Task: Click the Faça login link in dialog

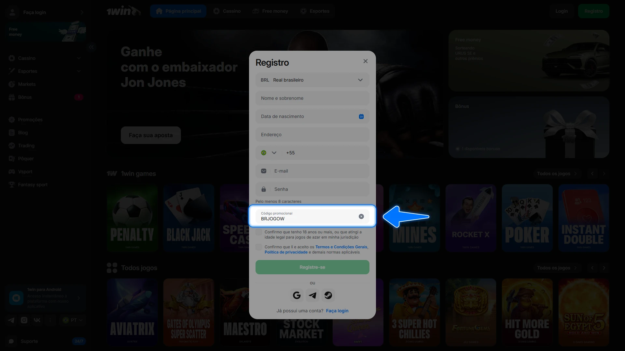Action: tap(337, 311)
